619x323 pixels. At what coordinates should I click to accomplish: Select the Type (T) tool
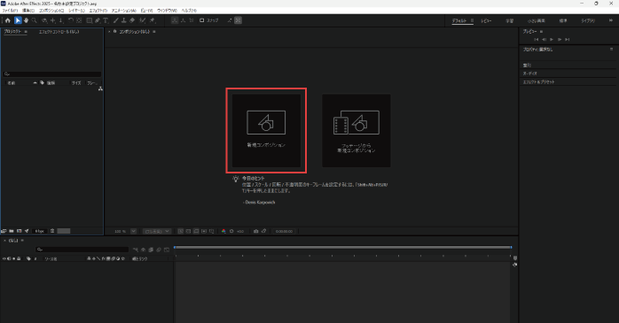click(x=106, y=20)
